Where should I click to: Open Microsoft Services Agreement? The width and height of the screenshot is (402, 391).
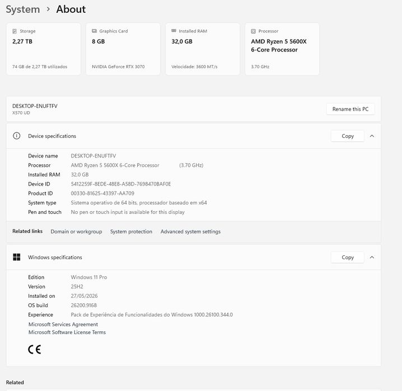point(63,325)
